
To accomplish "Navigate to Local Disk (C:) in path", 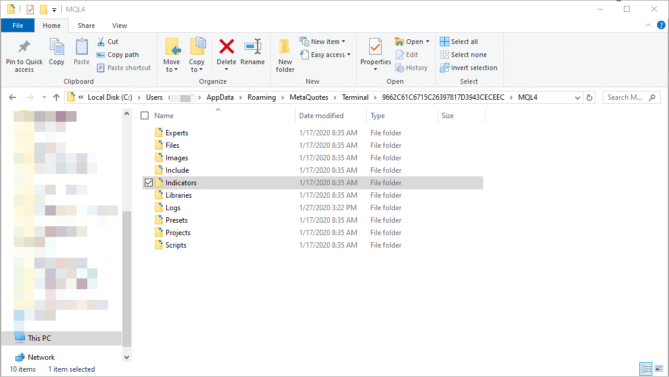I will 110,97.
